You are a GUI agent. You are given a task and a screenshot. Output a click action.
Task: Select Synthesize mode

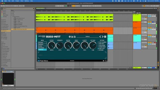pyautogui.click(x=42, y=48)
